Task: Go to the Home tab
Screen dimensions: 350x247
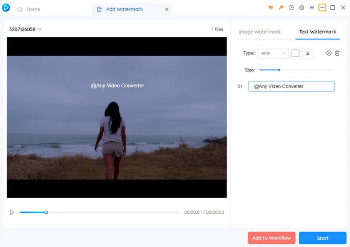Action: click(x=29, y=9)
